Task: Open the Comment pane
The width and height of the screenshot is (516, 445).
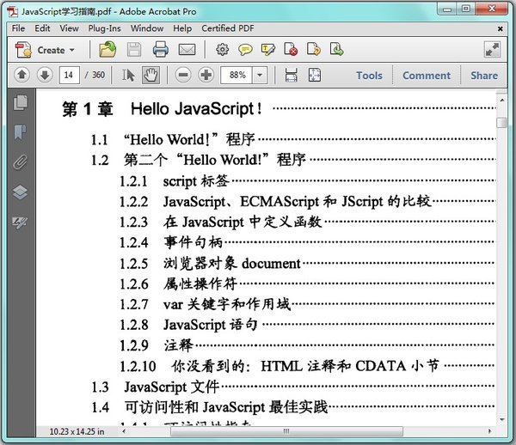Action: (x=427, y=76)
